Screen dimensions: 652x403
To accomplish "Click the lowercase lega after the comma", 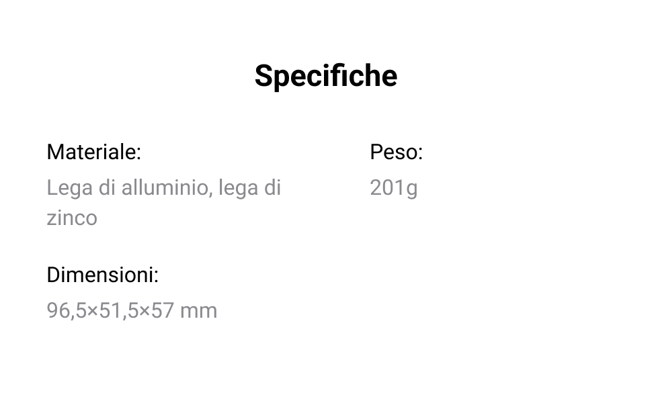I will click(238, 188).
